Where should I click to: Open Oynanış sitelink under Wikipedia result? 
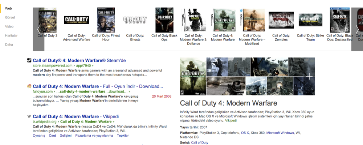point(39,136)
